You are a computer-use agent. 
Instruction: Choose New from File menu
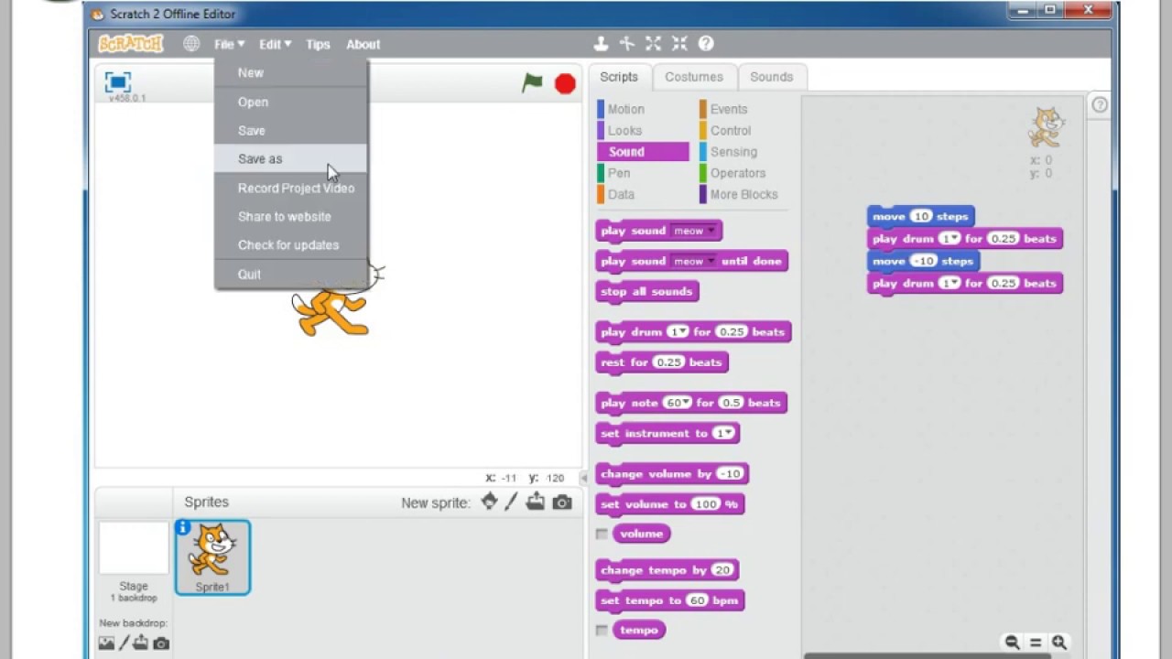[291, 73]
